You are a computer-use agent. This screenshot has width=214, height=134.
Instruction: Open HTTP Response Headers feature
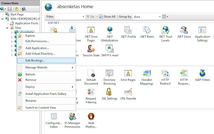click(184, 77)
